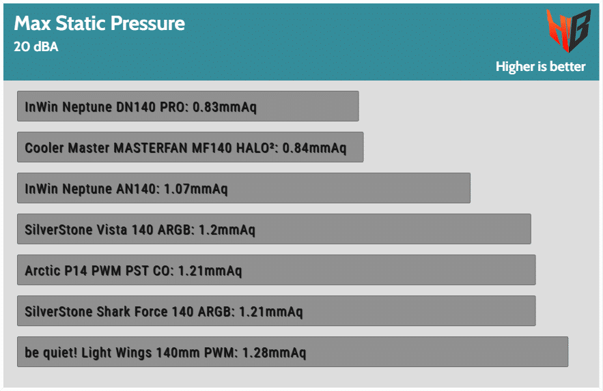Click the Higher is better label
The width and height of the screenshot is (603, 391).
540,66
